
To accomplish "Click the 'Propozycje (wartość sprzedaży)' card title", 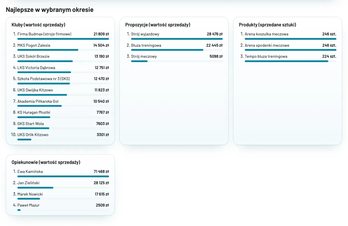I will click(158, 25).
